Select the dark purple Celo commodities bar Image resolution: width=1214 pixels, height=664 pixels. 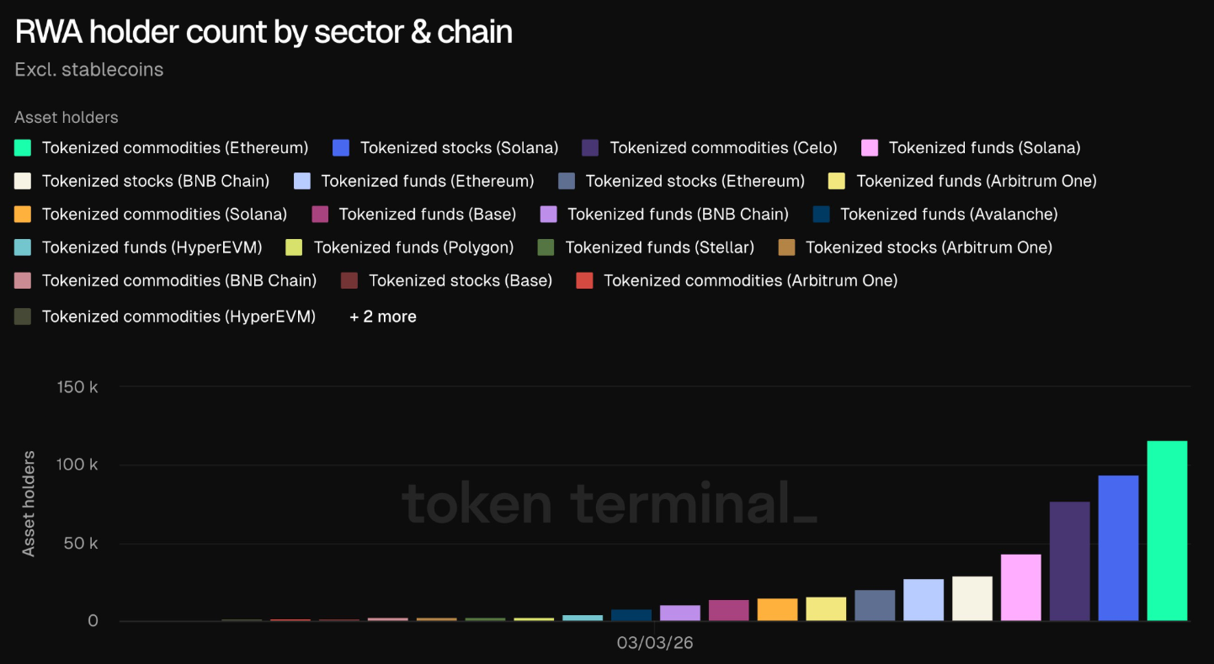pyautogui.click(x=1069, y=560)
